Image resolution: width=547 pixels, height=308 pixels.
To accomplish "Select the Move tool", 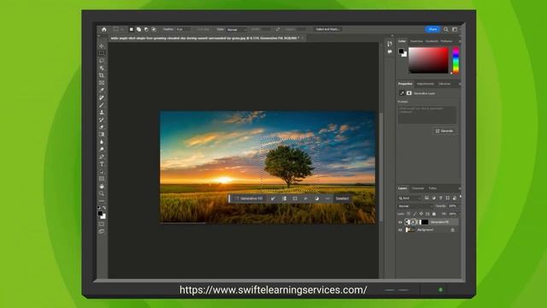I will tap(102, 45).
